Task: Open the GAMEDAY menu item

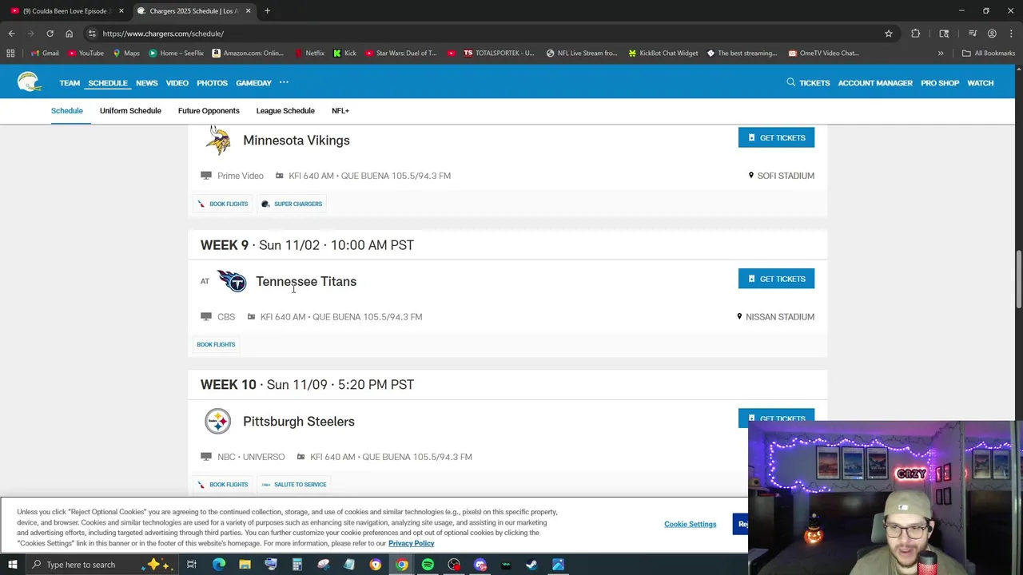Action: [253, 83]
